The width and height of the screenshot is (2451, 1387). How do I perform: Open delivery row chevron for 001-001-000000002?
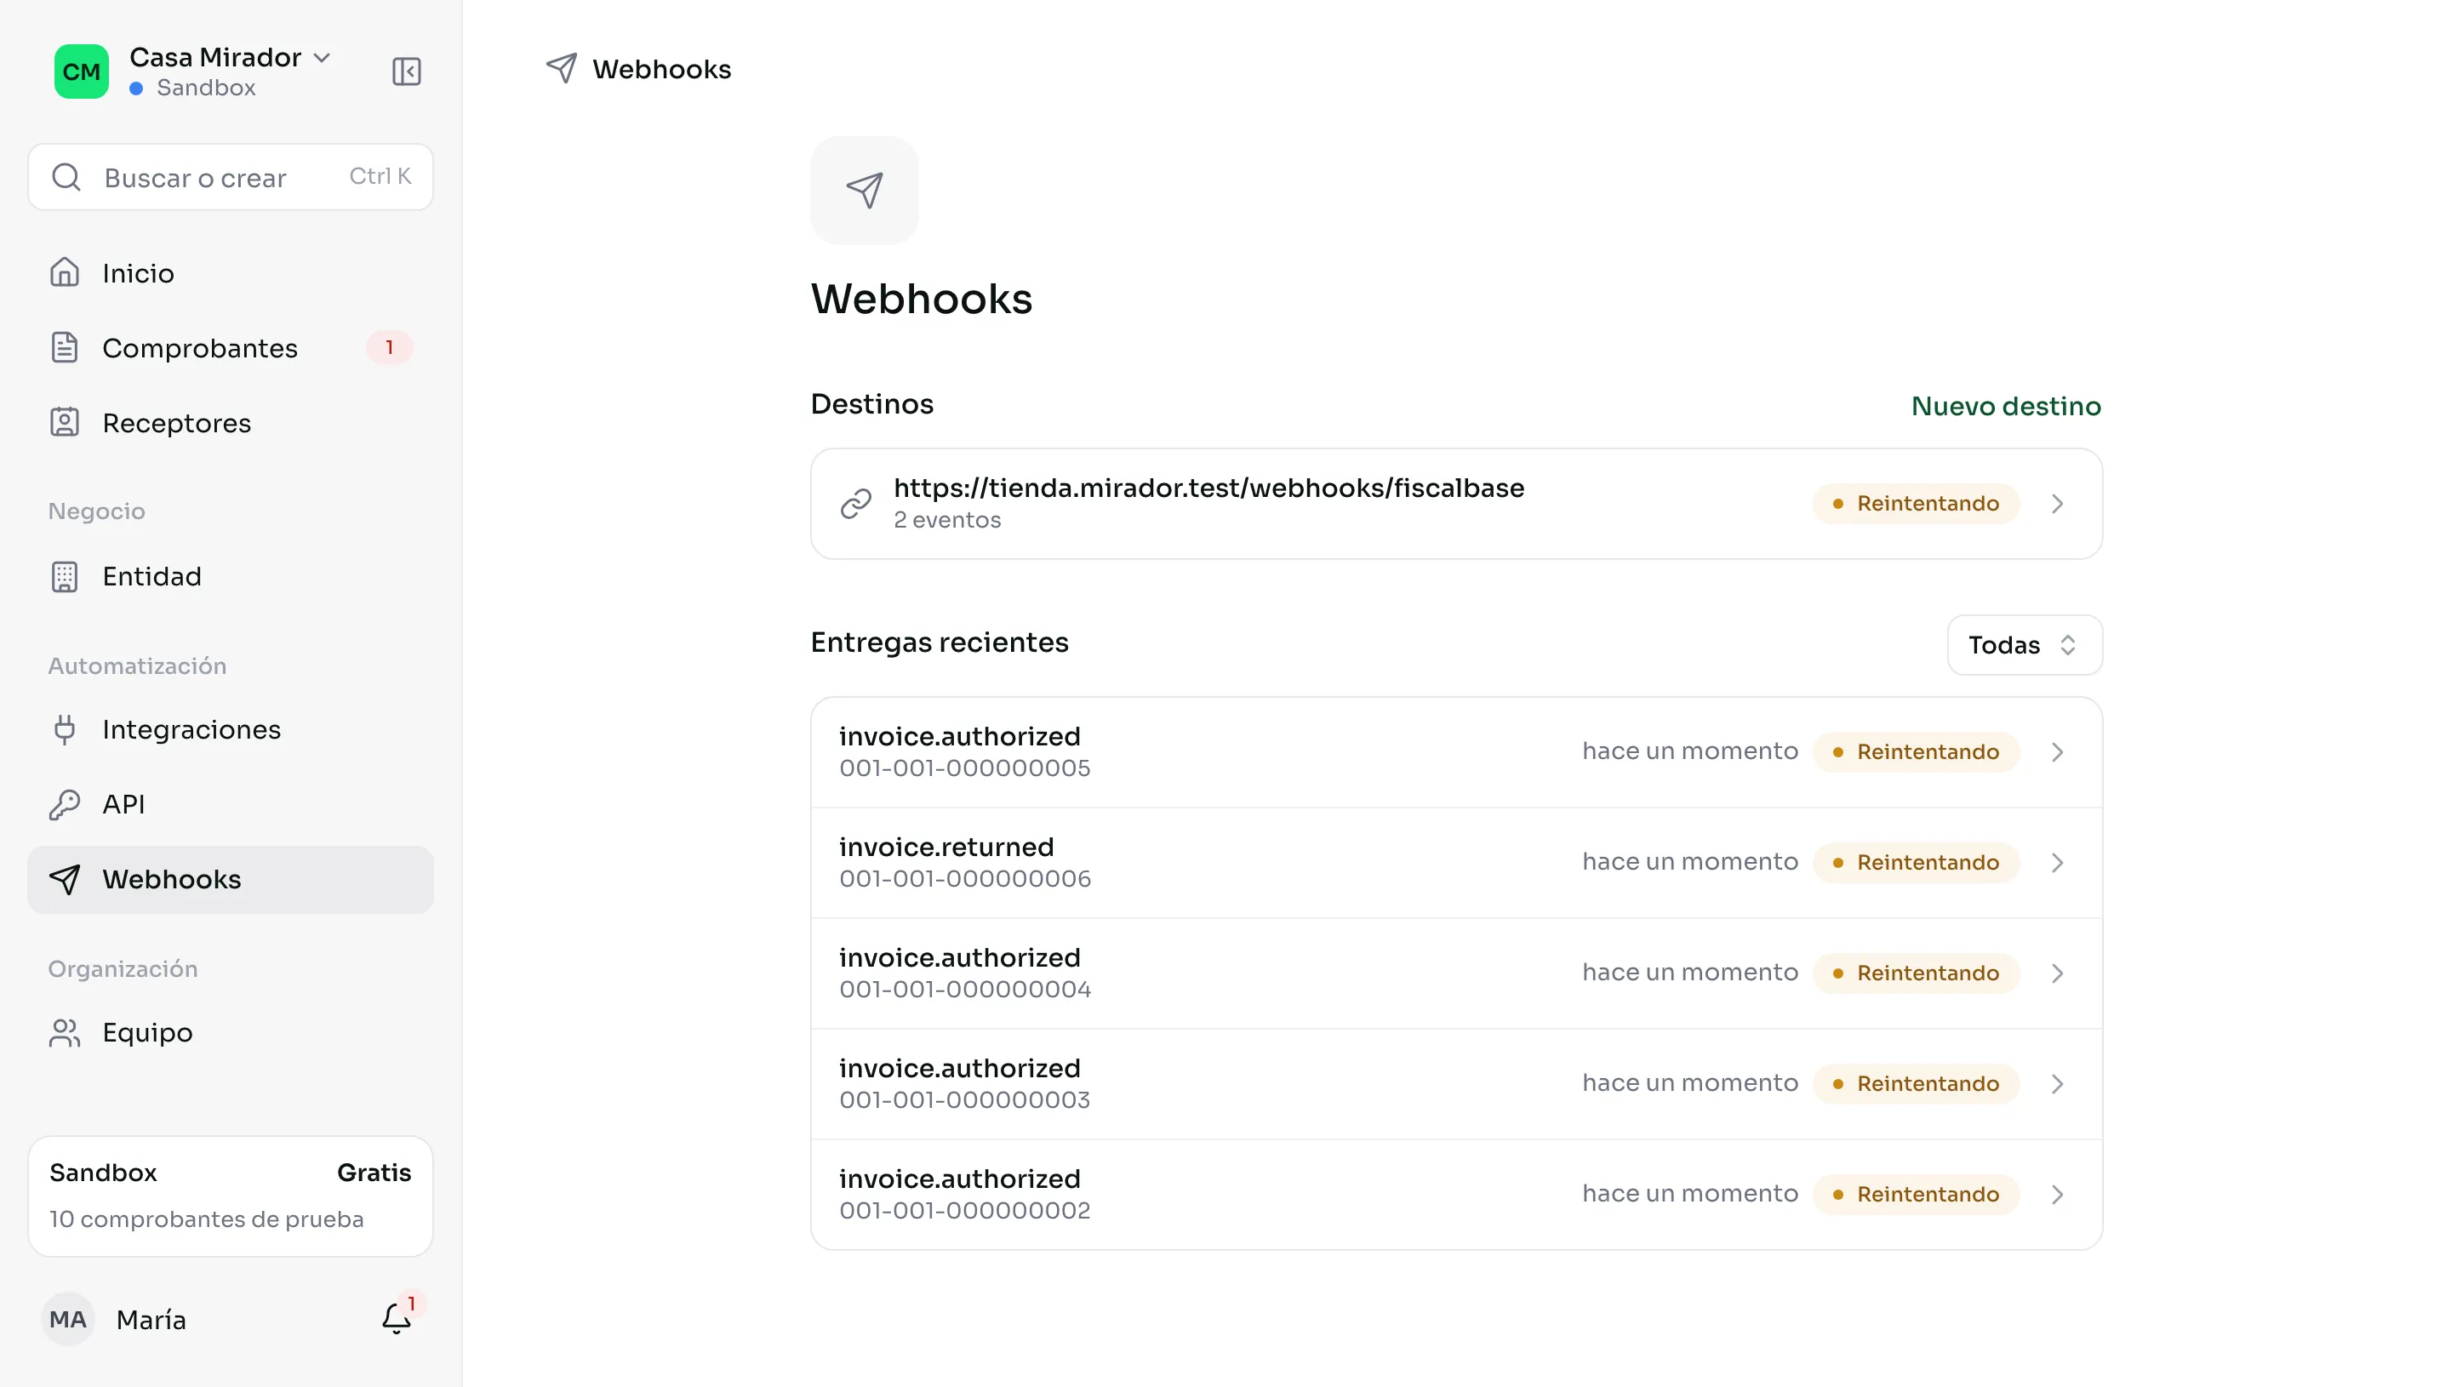[x=2058, y=1195]
